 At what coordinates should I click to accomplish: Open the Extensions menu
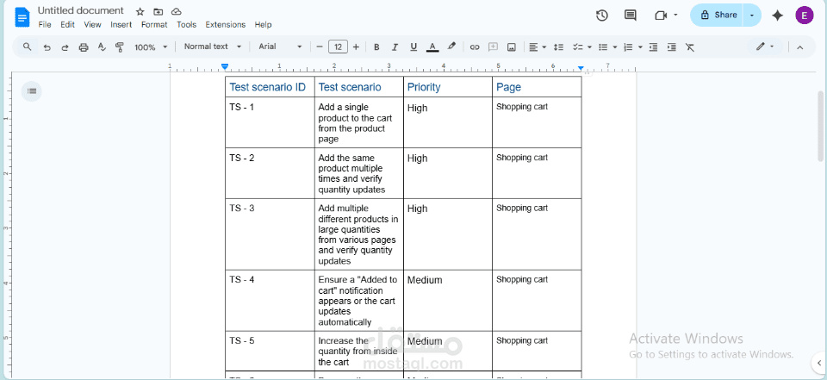(225, 25)
